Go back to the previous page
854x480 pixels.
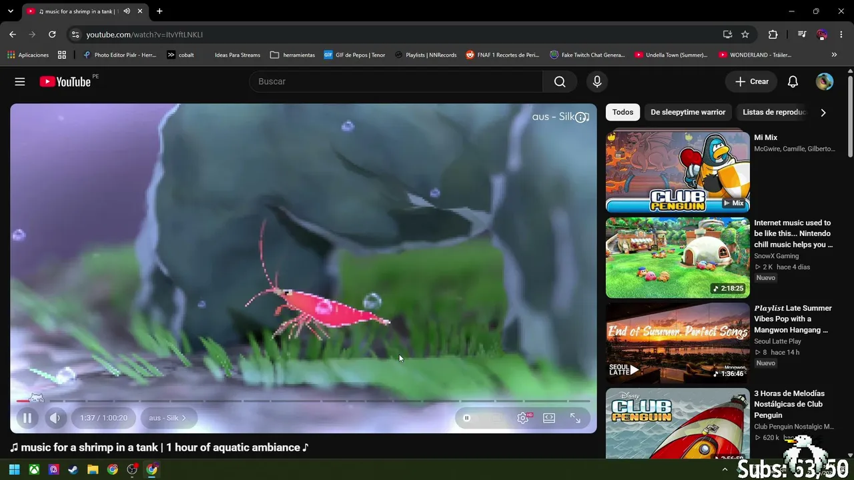pyautogui.click(x=13, y=35)
